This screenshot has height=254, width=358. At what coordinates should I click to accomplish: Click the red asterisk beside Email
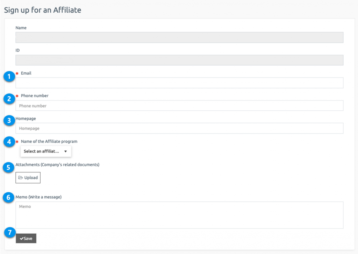[x=18, y=73]
